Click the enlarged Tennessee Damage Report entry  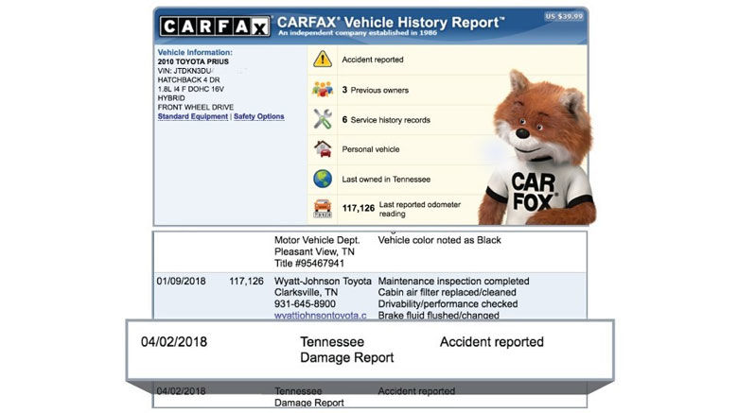(x=346, y=350)
